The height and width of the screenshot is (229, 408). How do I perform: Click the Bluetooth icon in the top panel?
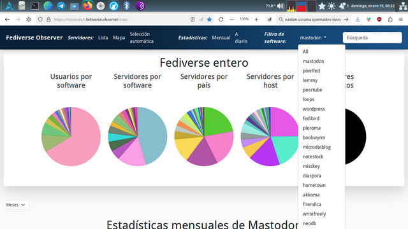point(127,6)
